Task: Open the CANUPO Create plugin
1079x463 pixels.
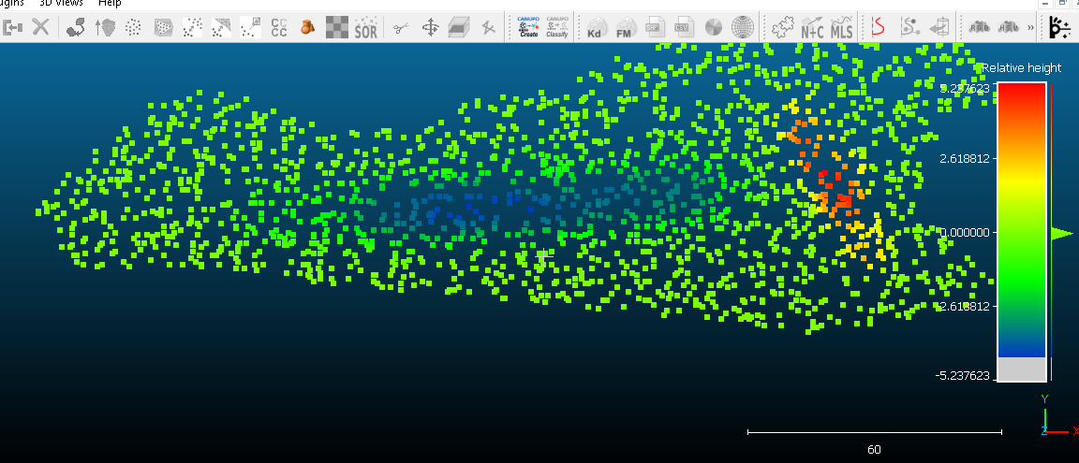Action: [528, 27]
